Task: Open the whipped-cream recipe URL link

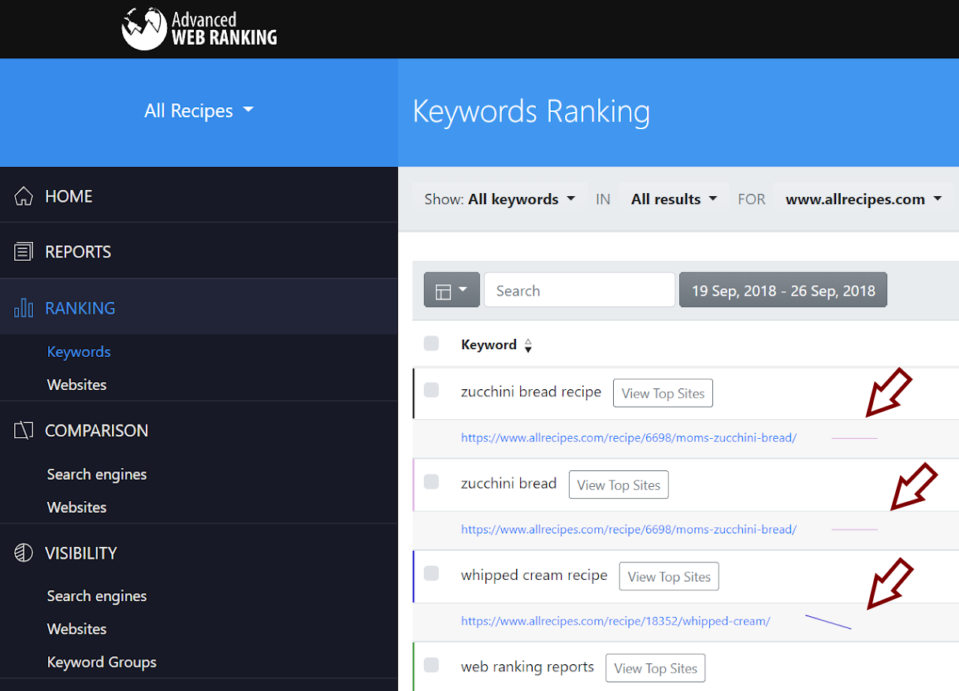Action: 615,621
